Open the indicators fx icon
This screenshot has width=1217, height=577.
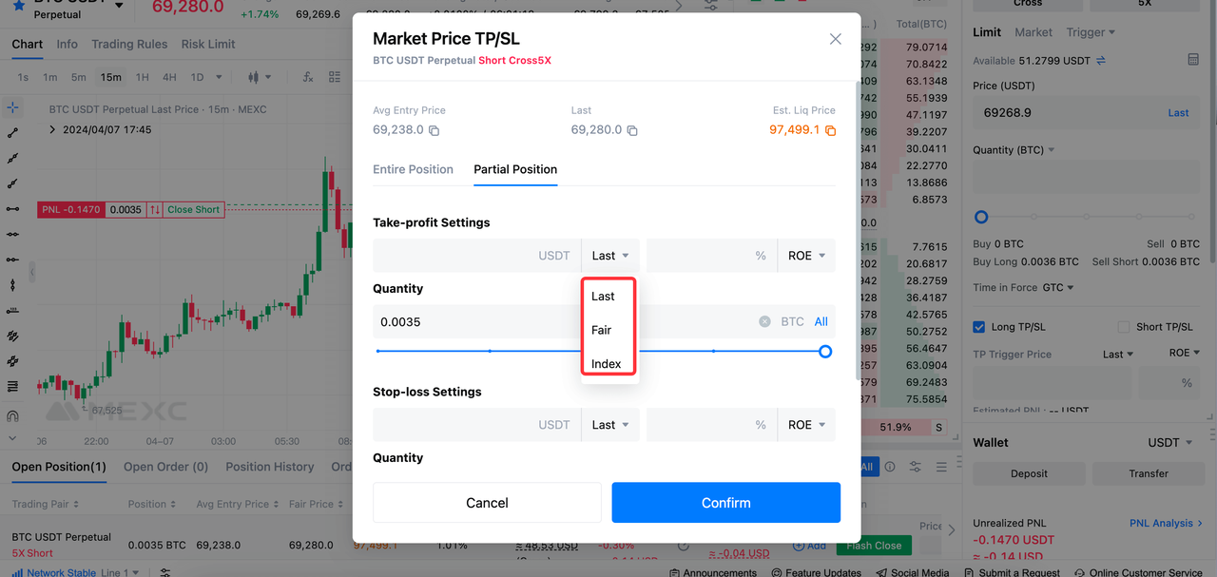307,77
